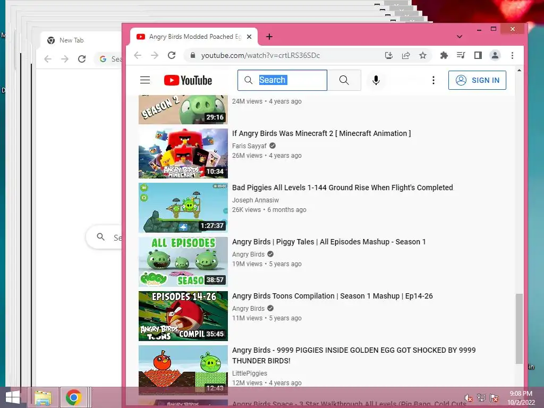Go back in the background New Tab window
Viewport: 544px width, 408px height.
pos(48,59)
